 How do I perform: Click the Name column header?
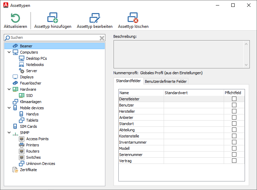[141, 93]
